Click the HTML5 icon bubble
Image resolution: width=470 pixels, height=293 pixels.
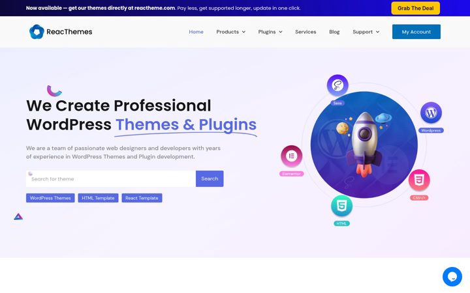click(341, 206)
